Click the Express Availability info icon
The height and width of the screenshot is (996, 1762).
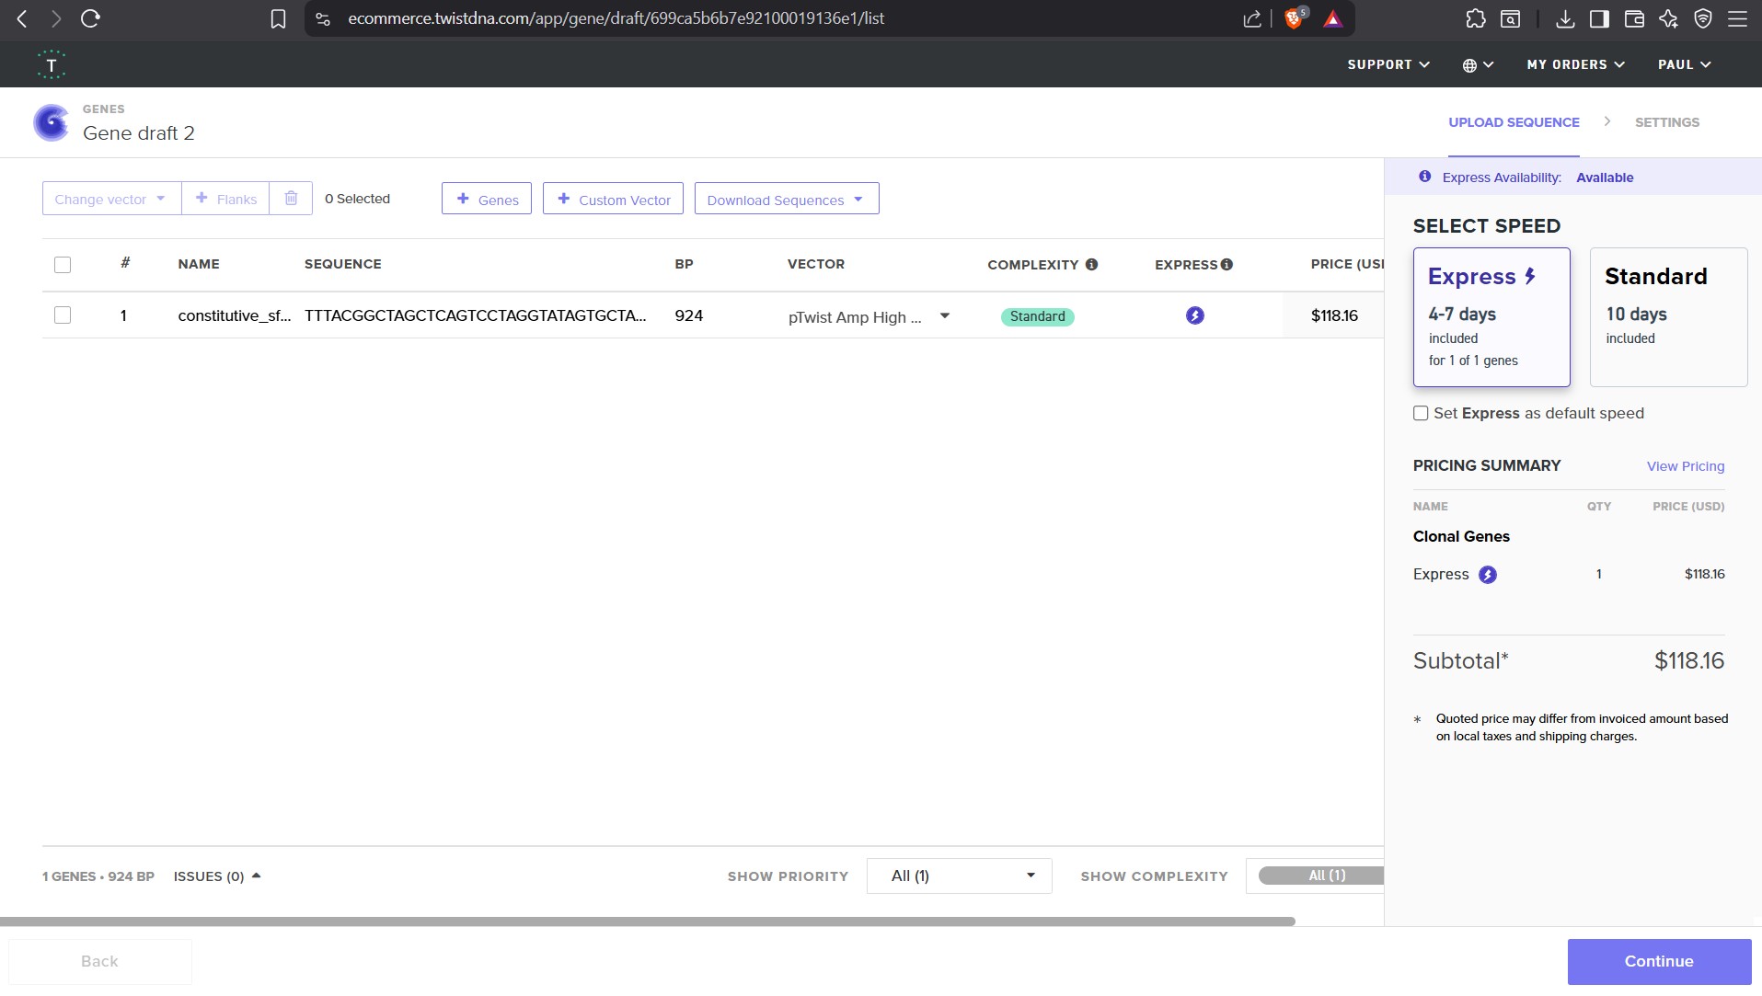click(1424, 177)
